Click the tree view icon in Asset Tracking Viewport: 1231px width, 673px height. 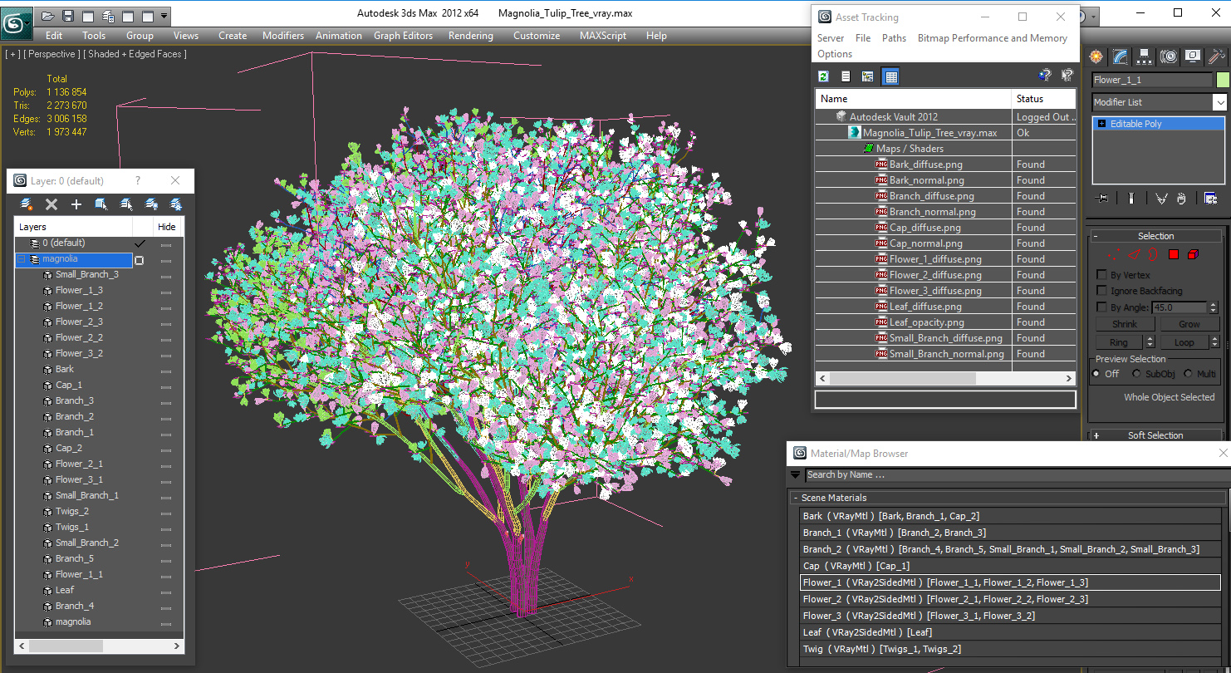[868, 76]
